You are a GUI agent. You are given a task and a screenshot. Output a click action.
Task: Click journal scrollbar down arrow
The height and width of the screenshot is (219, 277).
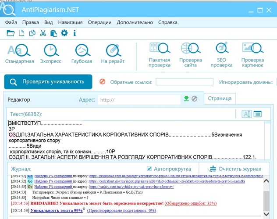(x=266, y=214)
